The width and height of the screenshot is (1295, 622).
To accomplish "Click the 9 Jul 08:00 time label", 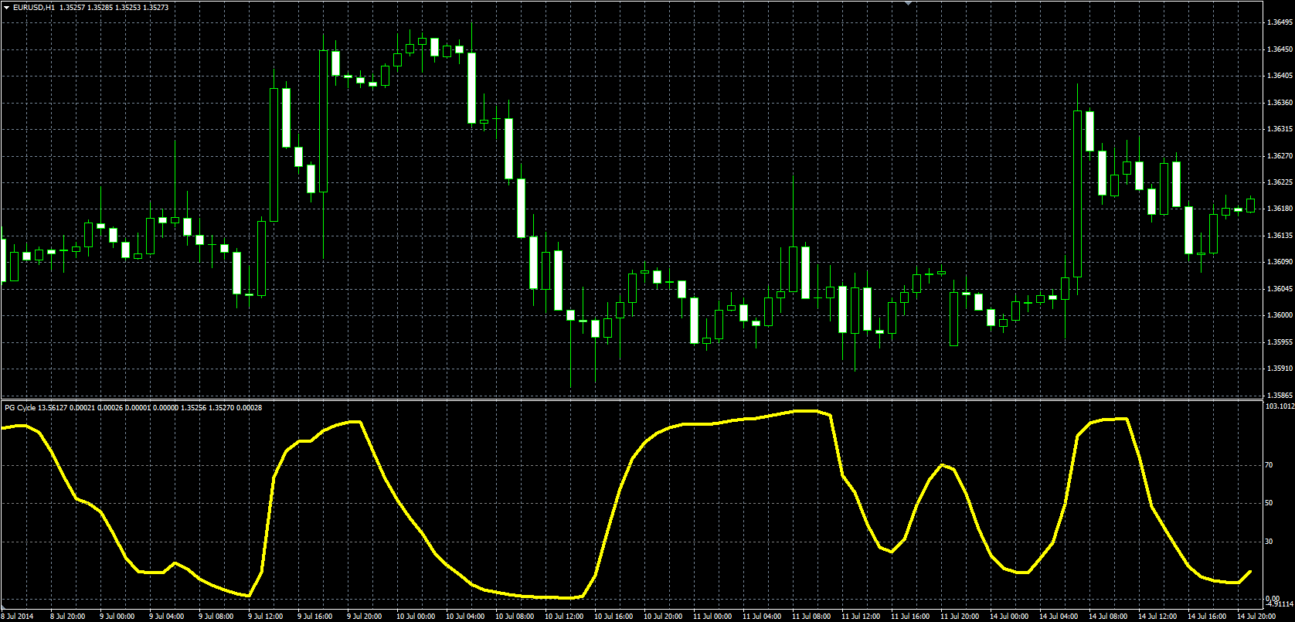I will pyautogui.click(x=216, y=617).
